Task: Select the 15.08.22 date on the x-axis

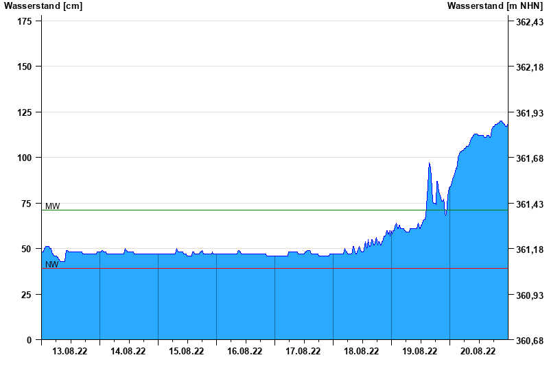Action: click(187, 352)
